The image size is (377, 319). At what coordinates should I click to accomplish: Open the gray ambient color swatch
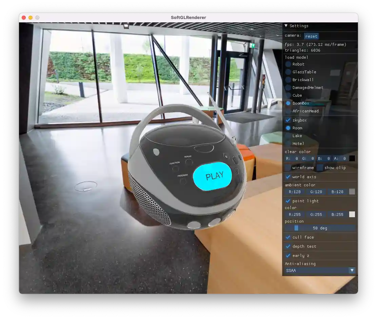tap(352, 192)
